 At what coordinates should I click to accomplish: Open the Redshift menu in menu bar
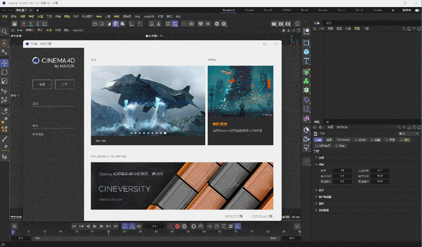[x=149, y=16]
